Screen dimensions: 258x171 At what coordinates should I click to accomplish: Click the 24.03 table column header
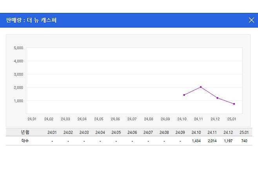[x=84, y=132]
